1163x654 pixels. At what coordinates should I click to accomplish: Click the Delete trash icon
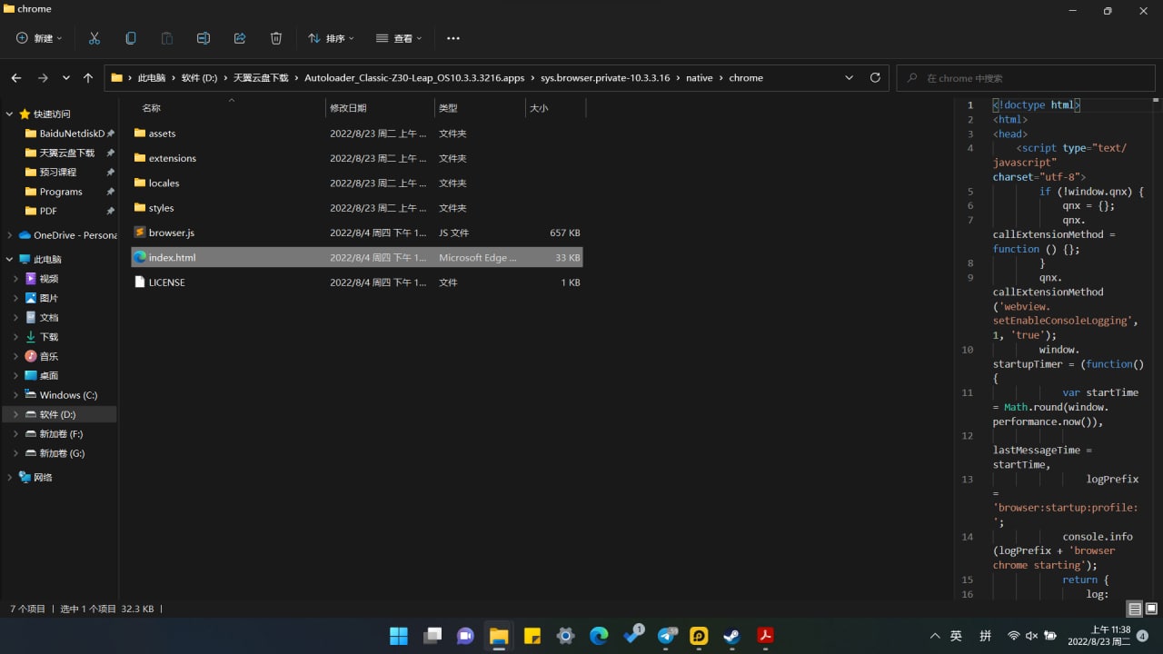click(276, 38)
